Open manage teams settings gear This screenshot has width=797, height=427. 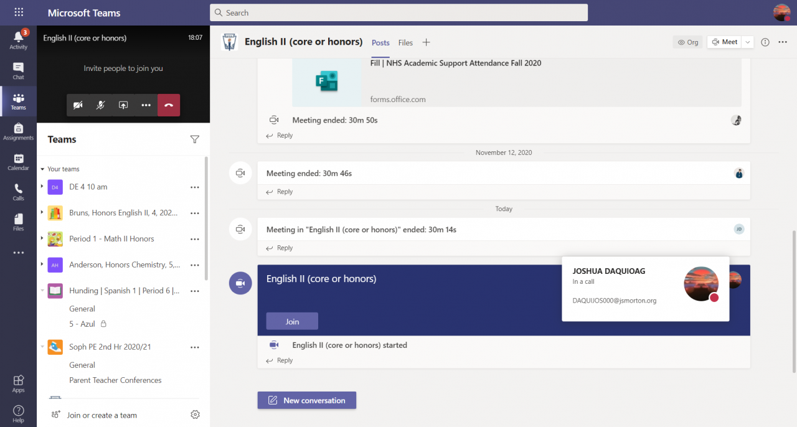[x=195, y=415]
